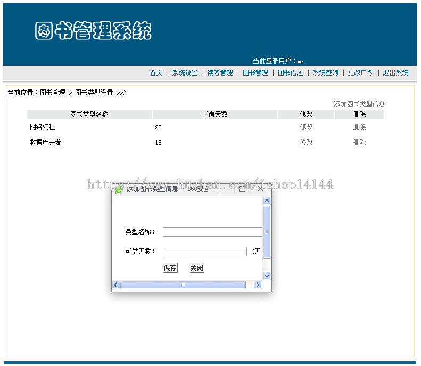Click the value 20 in 可借天数 column
421x366 pixels.
pos(158,127)
